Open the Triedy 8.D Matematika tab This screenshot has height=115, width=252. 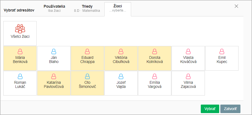point(87,8)
